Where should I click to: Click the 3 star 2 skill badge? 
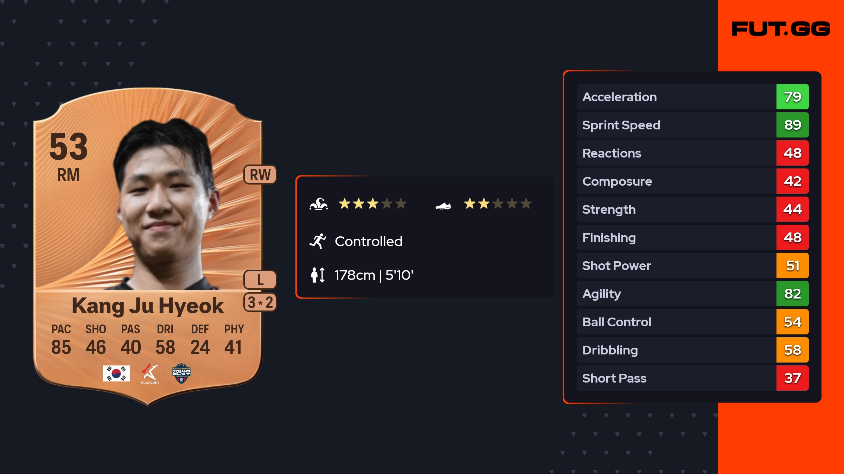[260, 302]
